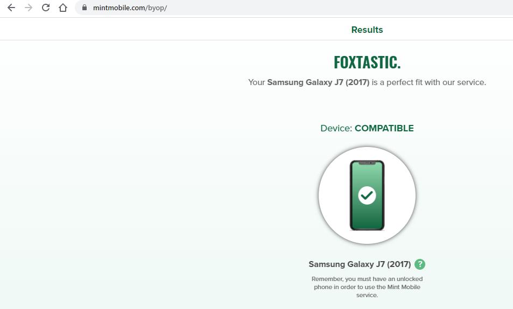Open the browser home page icon
The height and width of the screenshot is (309, 513).
pyautogui.click(x=63, y=8)
